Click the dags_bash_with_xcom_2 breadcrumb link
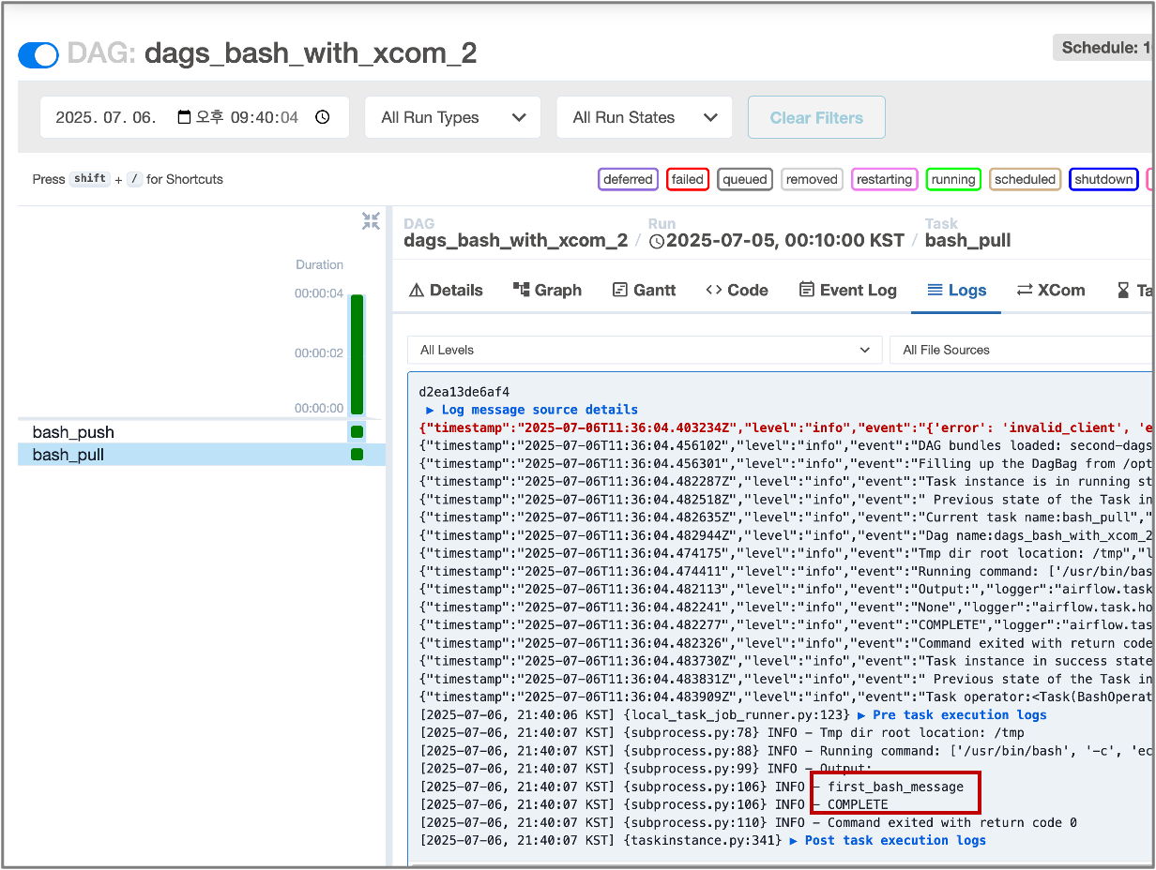Viewport: 1156px width, 870px height. coord(515,240)
